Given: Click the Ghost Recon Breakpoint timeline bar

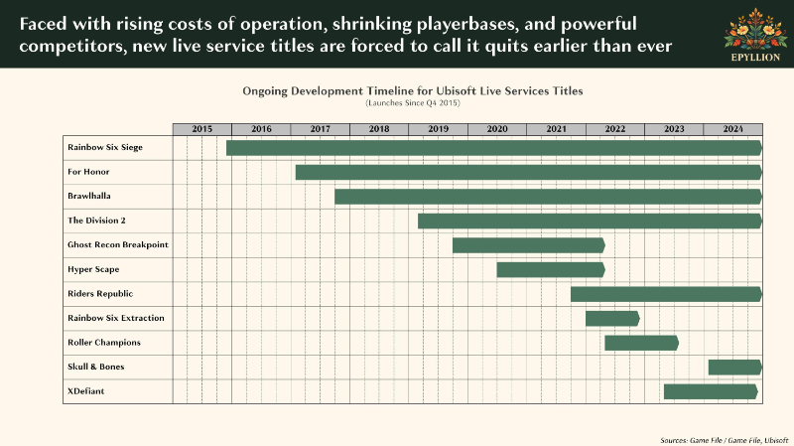Looking at the screenshot, I should point(529,245).
